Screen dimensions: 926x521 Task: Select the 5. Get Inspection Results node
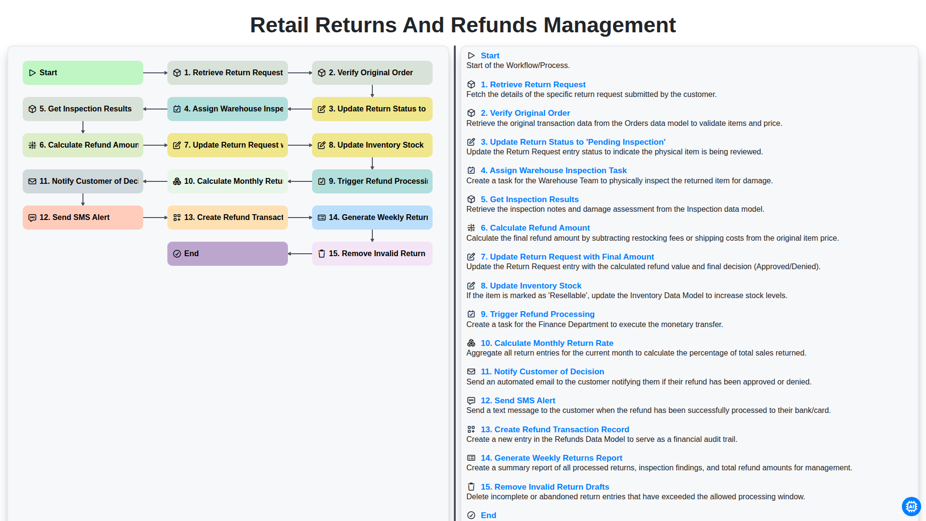83,109
